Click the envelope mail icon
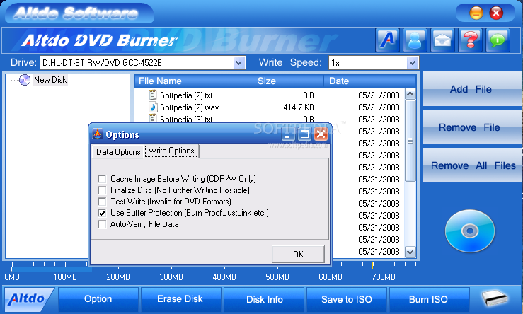The image size is (523, 314). click(x=442, y=40)
